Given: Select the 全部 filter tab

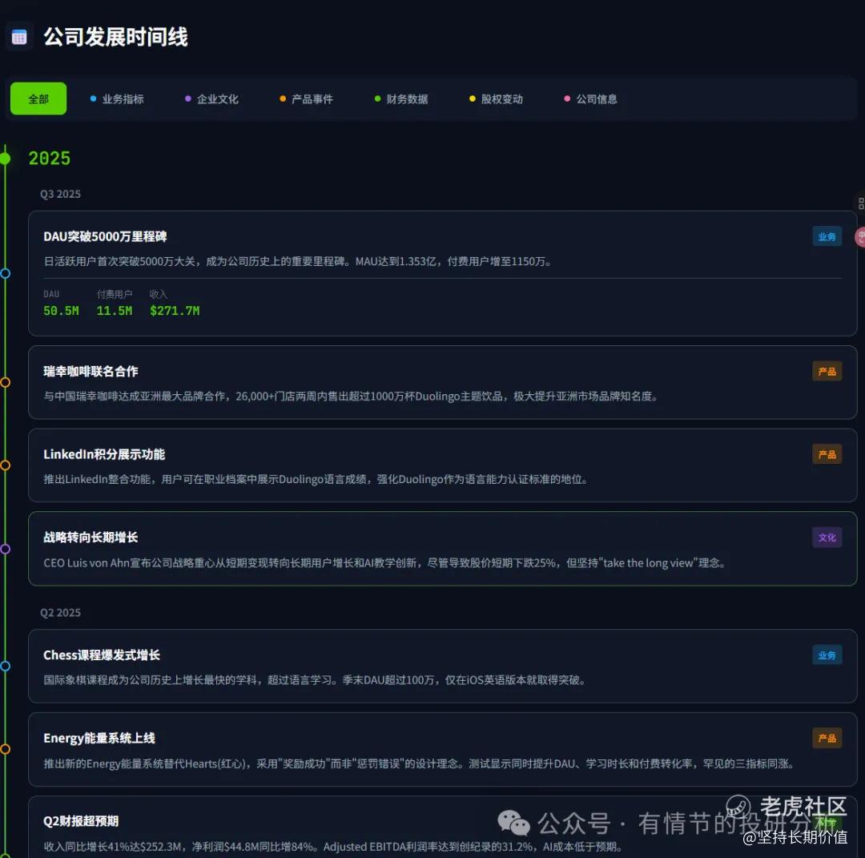Looking at the screenshot, I should coord(38,99).
